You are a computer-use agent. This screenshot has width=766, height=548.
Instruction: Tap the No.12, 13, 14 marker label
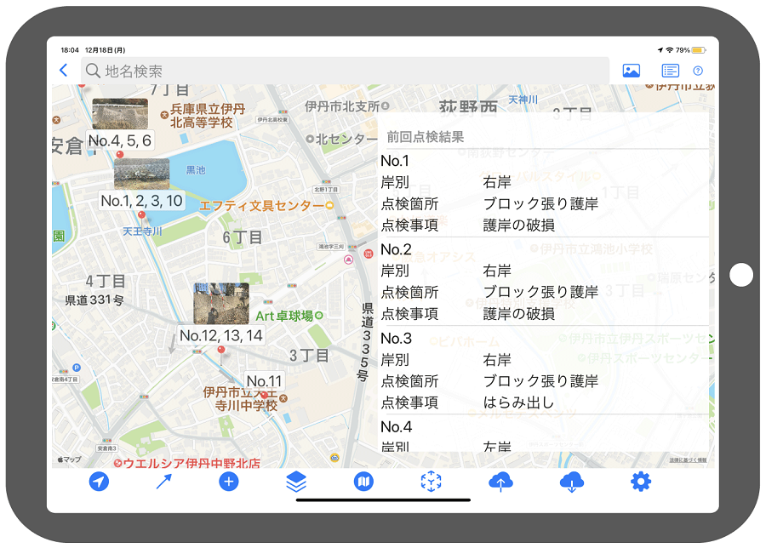[221, 335]
